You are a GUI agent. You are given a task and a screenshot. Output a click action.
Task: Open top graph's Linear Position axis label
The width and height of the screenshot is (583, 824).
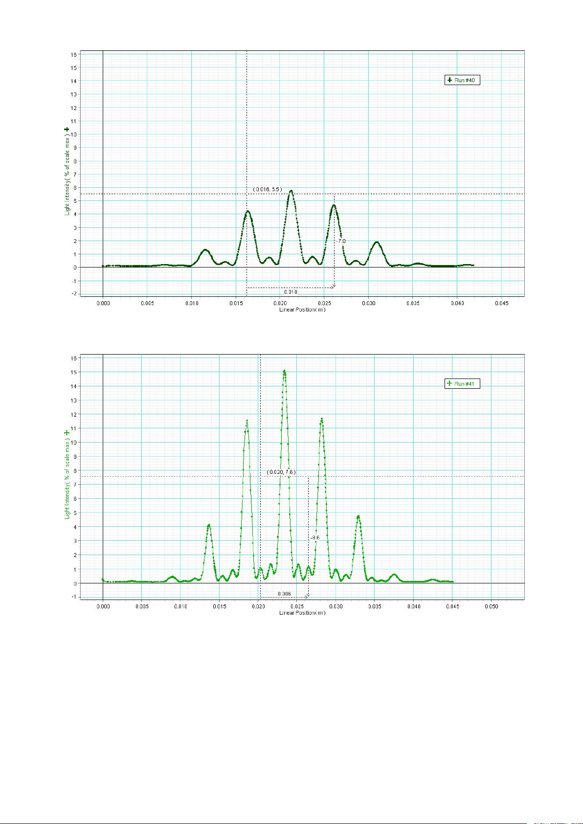click(302, 310)
